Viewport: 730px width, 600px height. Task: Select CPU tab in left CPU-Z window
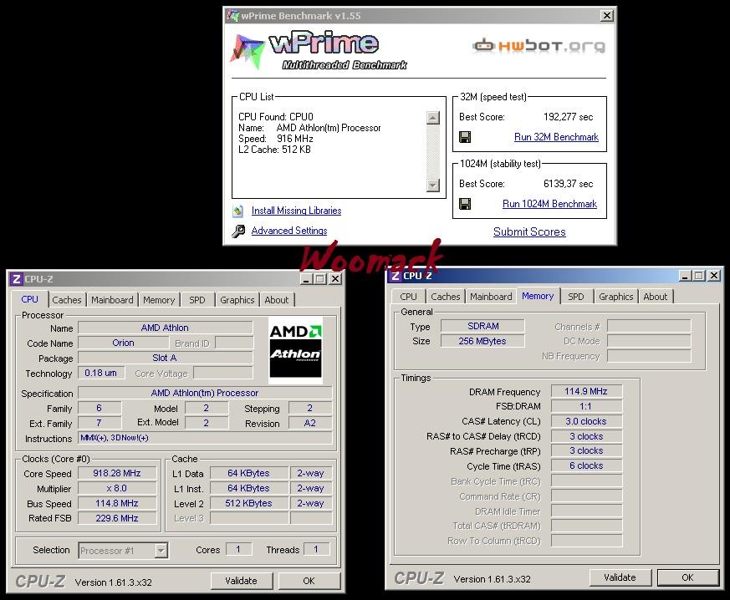29,299
